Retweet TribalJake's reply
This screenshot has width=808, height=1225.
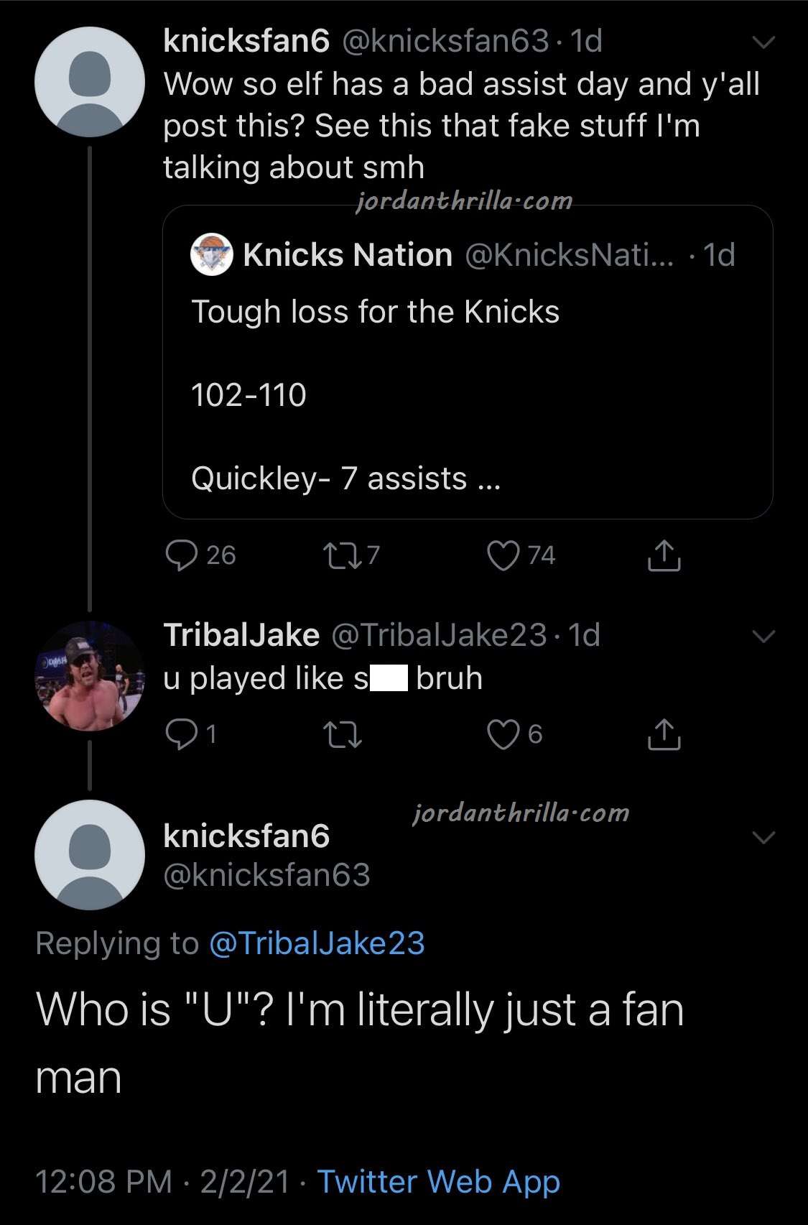coord(342,734)
